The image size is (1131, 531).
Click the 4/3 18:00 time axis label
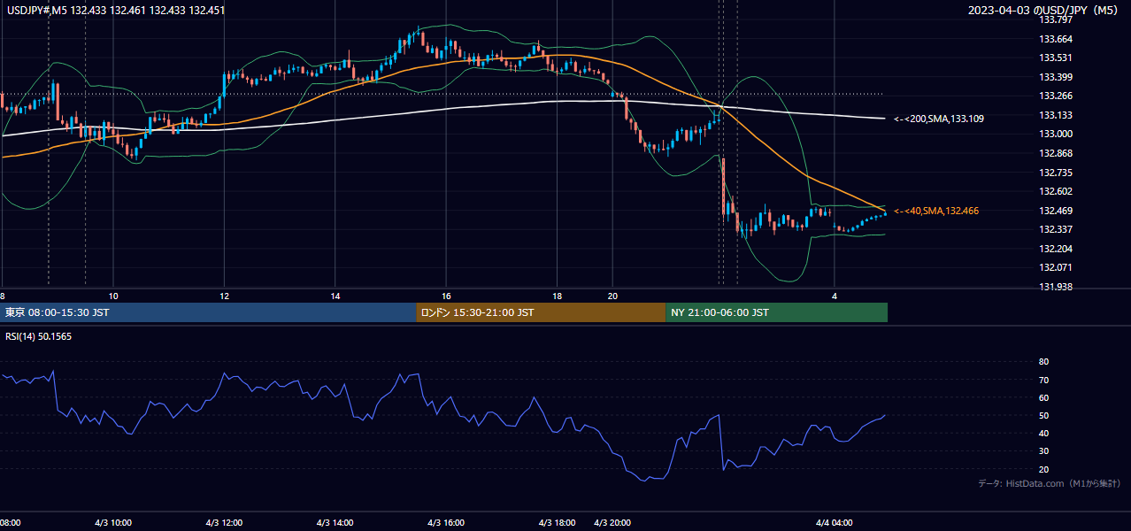click(558, 523)
